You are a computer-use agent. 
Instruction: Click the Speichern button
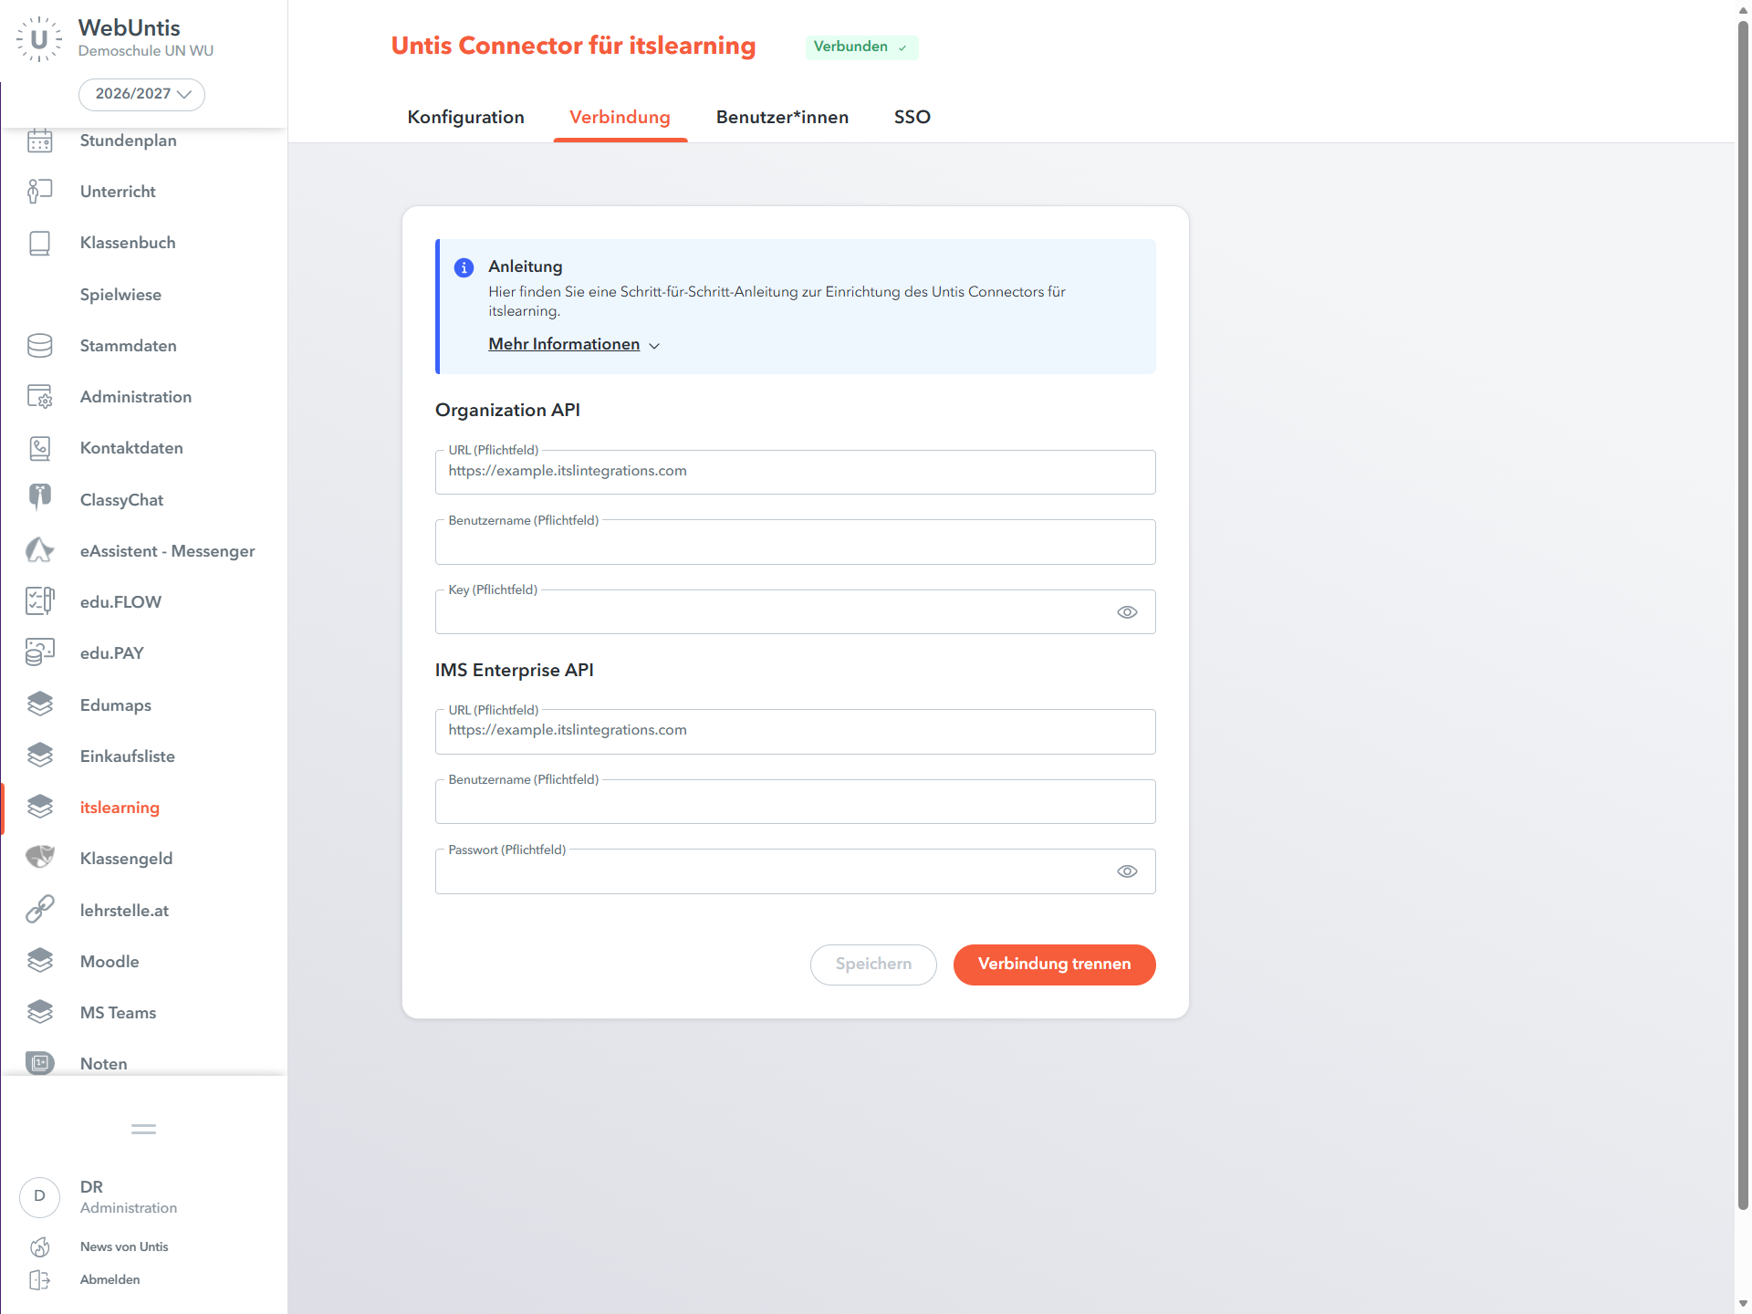(x=873, y=965)
